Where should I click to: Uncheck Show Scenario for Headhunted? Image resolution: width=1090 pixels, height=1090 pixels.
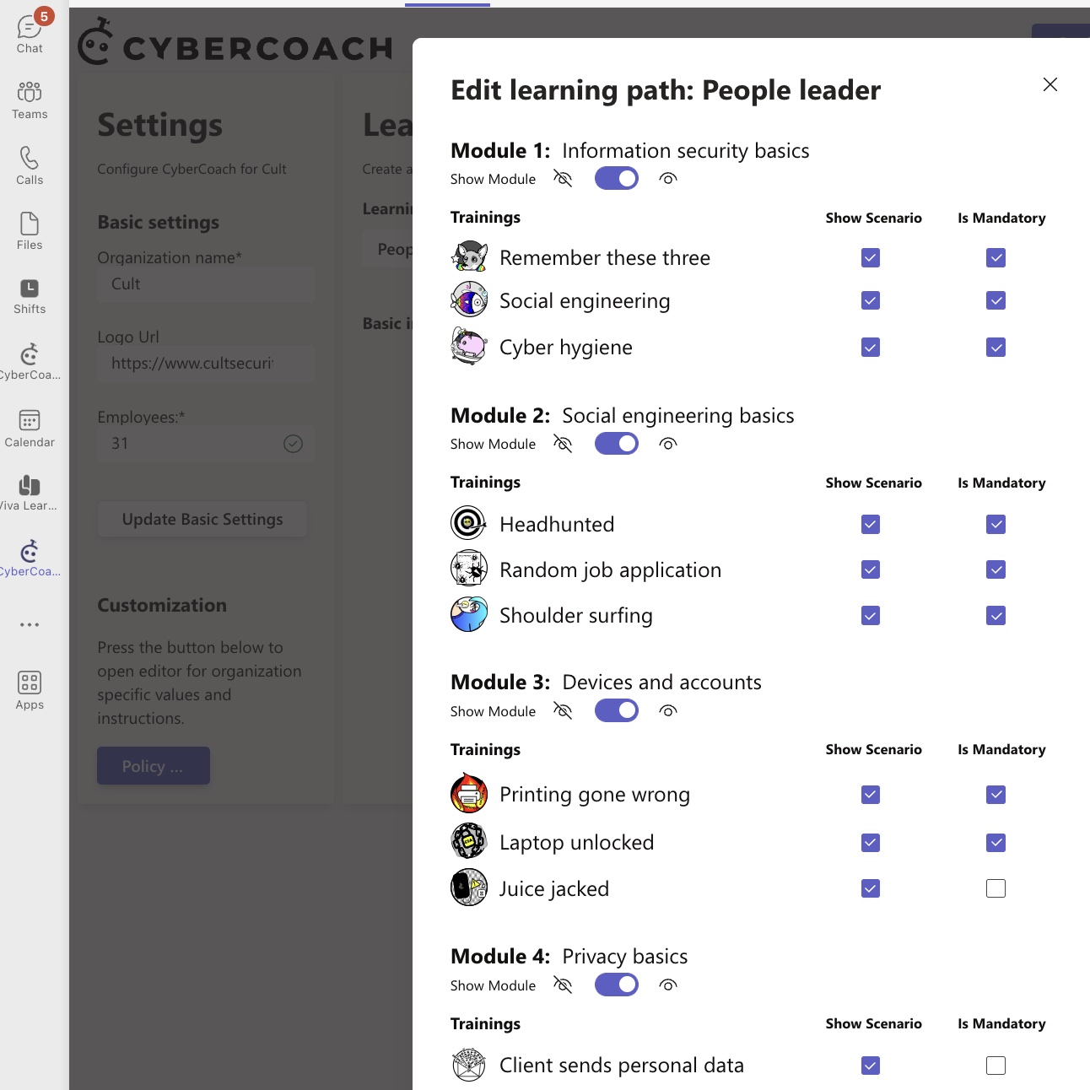click(870, 524)
